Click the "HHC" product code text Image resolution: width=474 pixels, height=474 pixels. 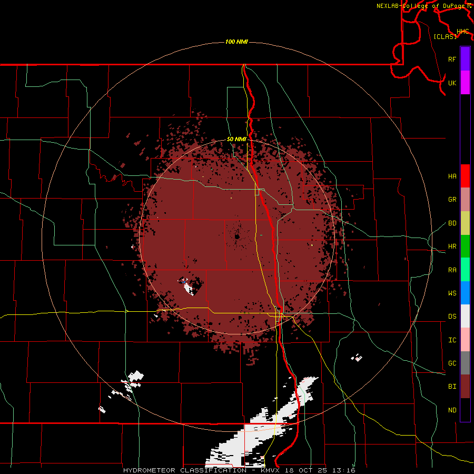pos(462,32)
